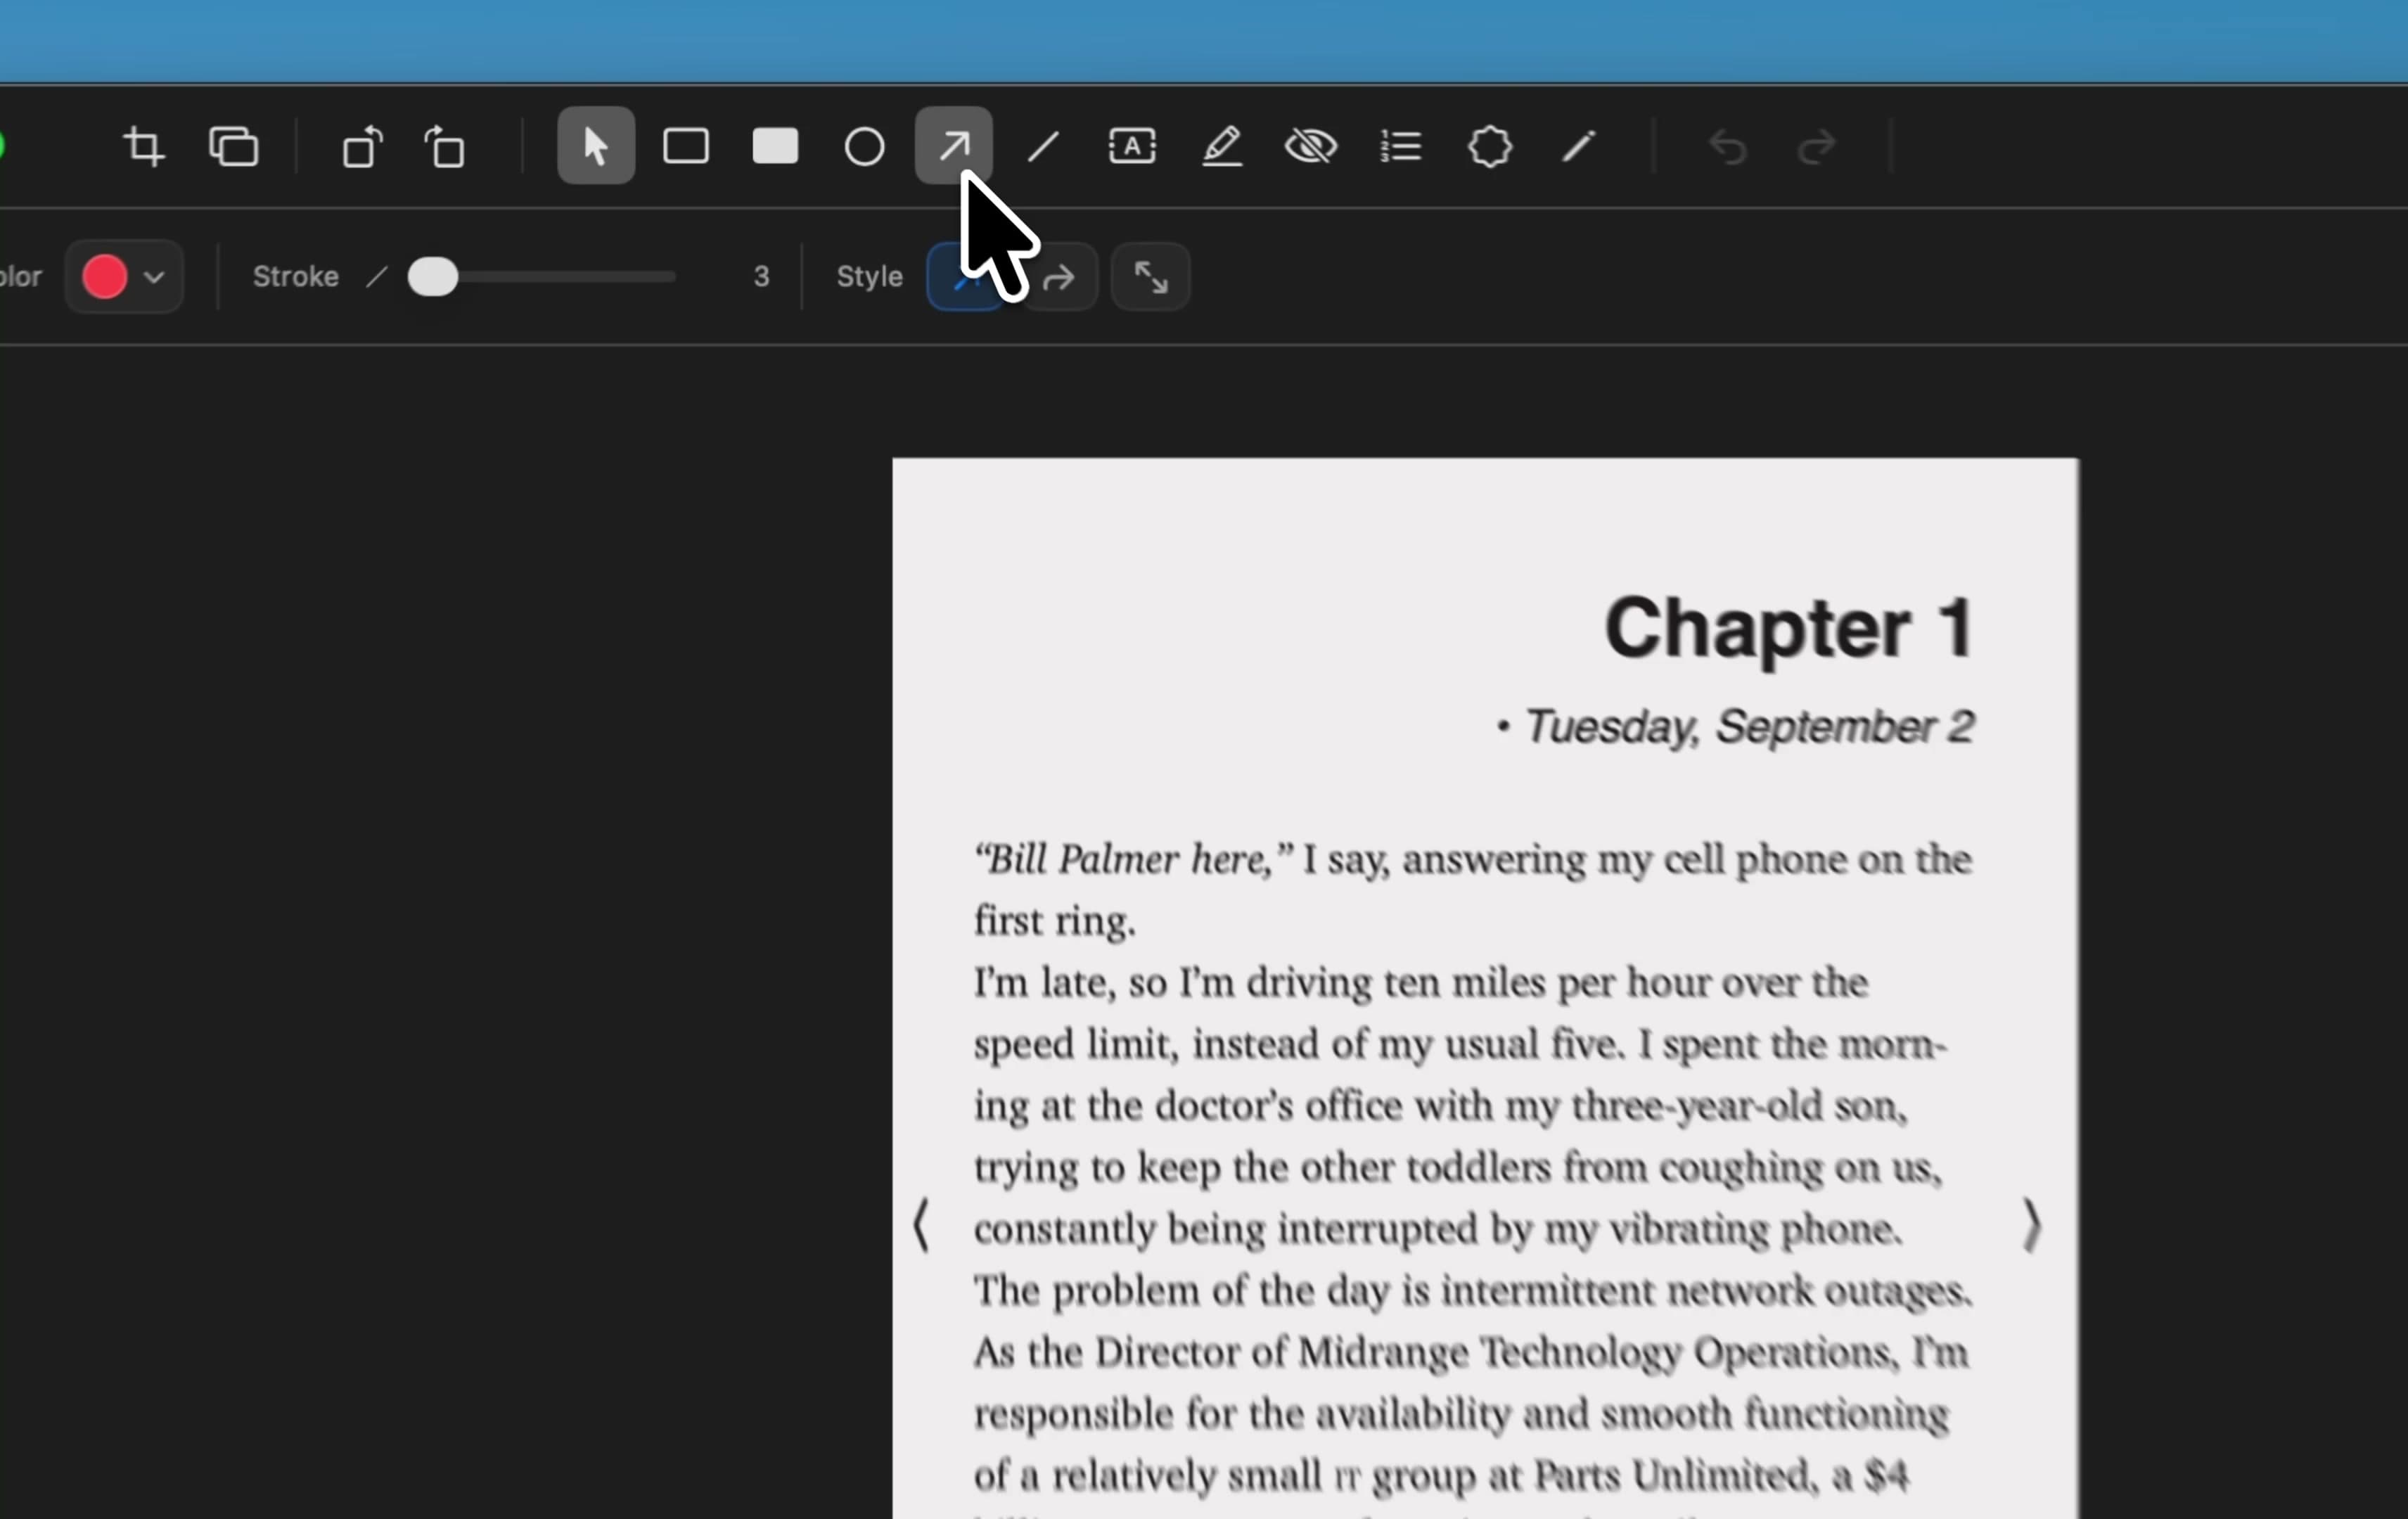The width and height of the screenshot is (2408, 1519).
Task: Select the straight Line tool
Action: point(1043,147)
